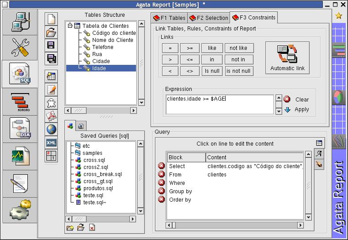Click the Automatic link button
348x240 pixels.
pos(287,58)
